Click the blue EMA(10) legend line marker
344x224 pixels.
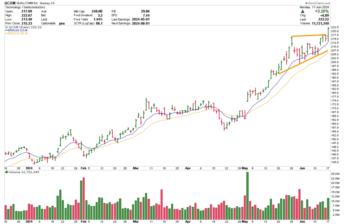[x=7, y=30]
